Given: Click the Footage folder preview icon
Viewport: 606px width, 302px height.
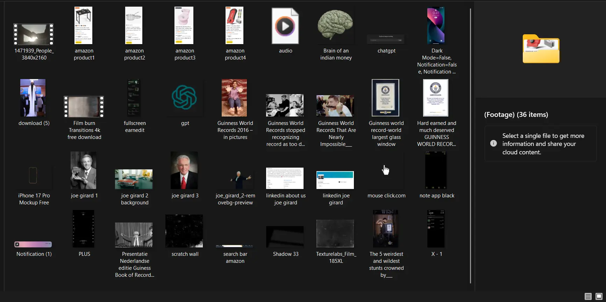Looking at the screenshot, I should (541, 49).
